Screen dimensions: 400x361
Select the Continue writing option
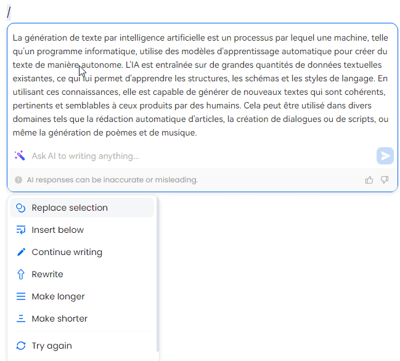point(82,252)
